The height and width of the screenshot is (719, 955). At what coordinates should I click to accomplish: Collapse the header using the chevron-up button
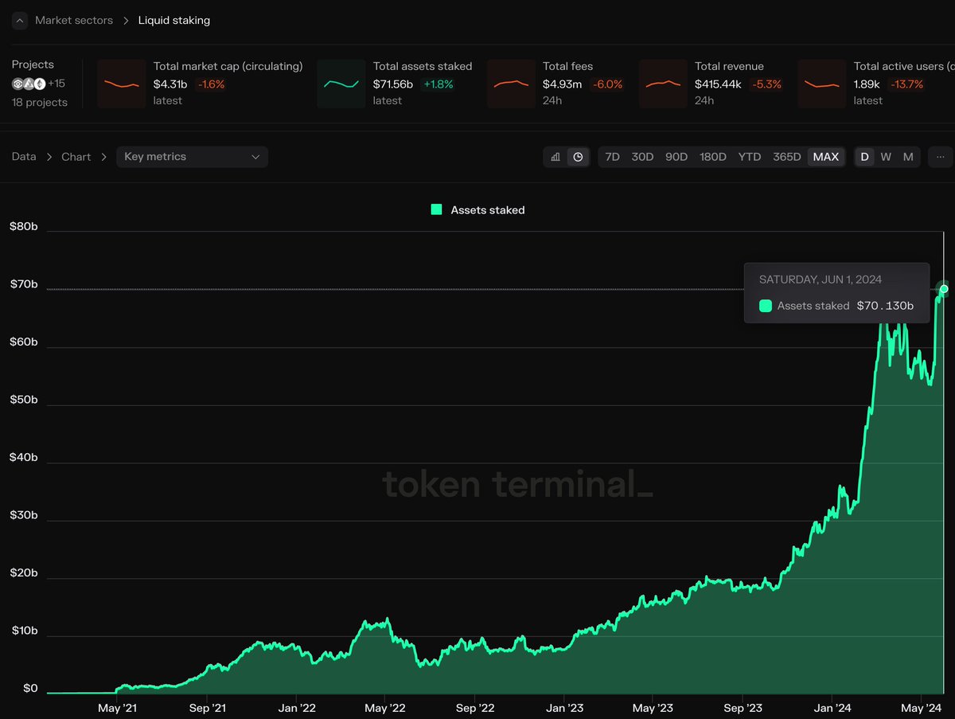click(19, 21)
